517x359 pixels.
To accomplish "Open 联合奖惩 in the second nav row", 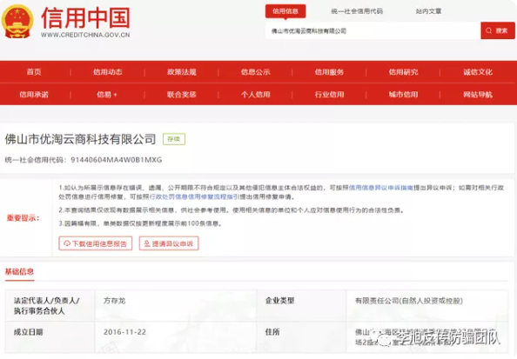I will (181, 95).
